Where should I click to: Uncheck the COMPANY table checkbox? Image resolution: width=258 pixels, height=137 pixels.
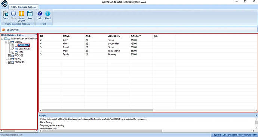coord(13,45)
